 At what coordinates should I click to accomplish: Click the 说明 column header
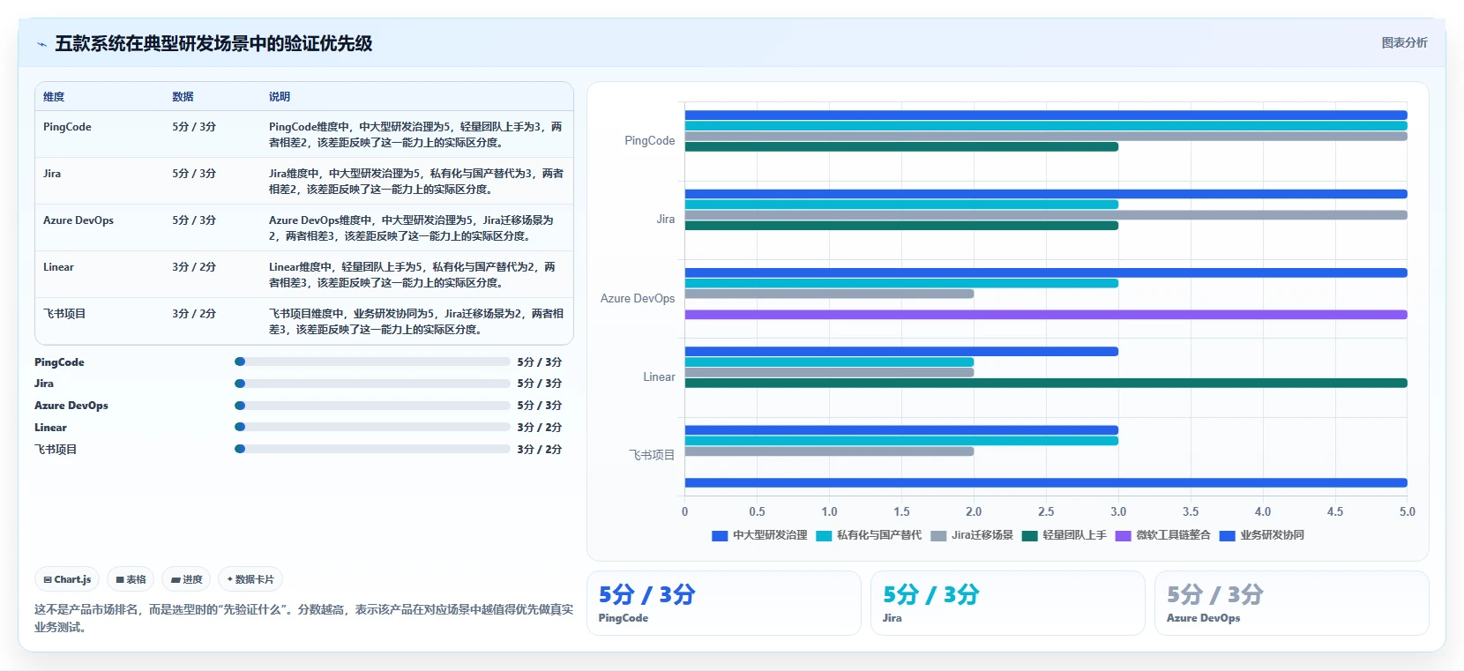(x=280, y=97)
